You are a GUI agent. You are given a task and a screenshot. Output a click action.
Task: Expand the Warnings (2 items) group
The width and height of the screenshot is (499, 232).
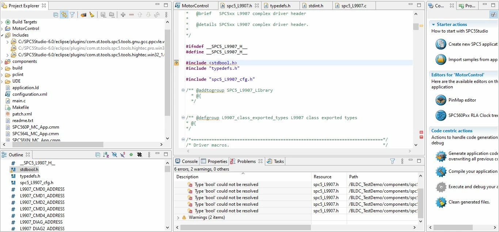178,218
